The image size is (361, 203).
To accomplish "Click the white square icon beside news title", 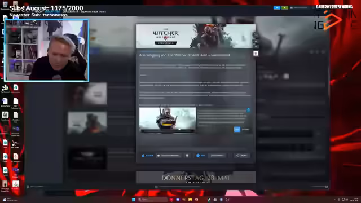I will click(256, 54).
